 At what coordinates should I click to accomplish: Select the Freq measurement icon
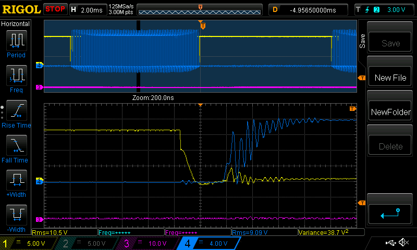(16, 76)
